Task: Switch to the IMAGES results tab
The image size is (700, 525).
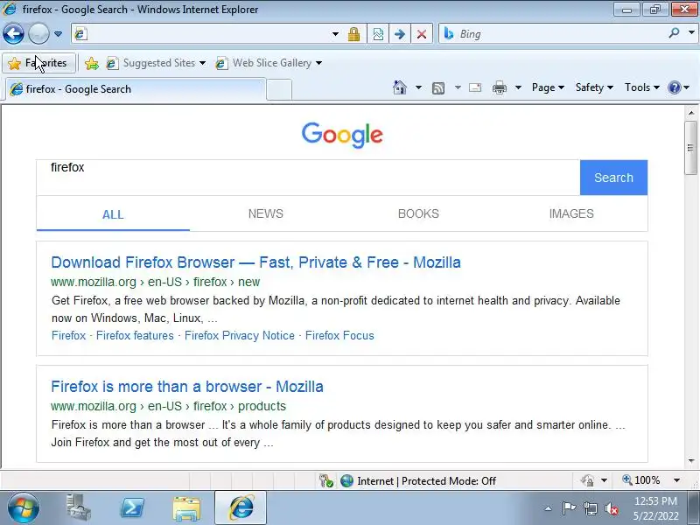Action: [571, 213]
